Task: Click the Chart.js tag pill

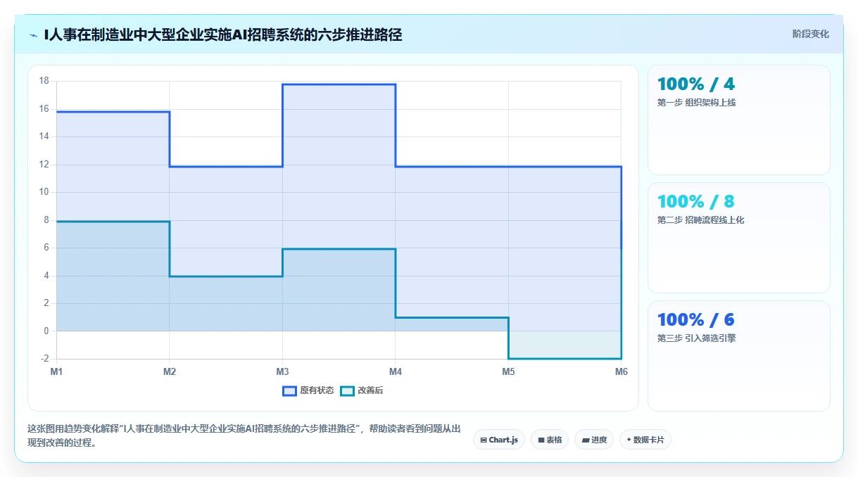Action: pyautogui.click(x=499, y=440)
